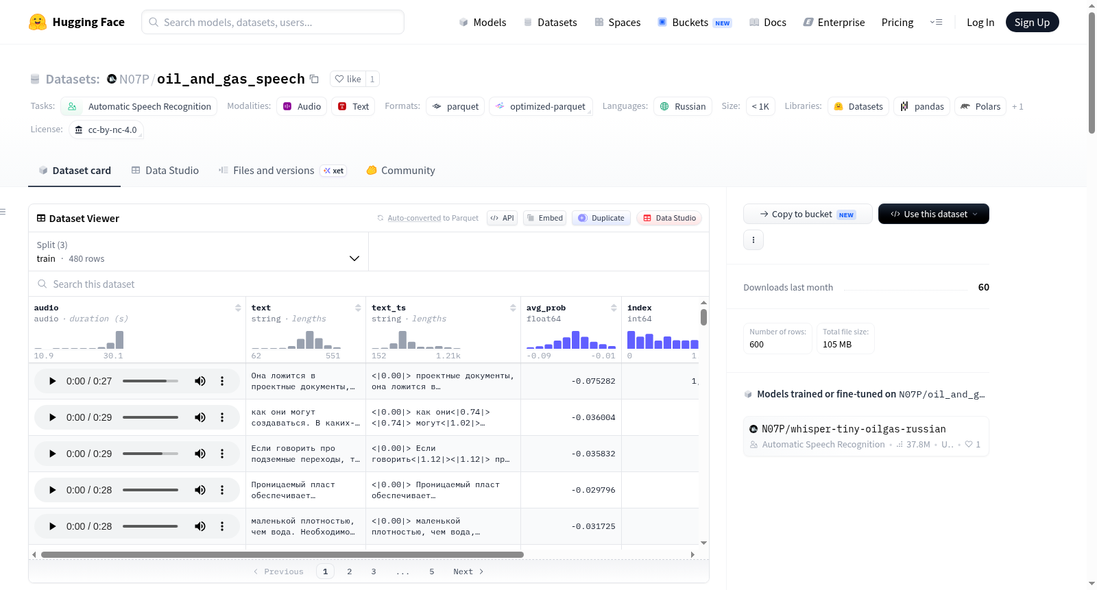The width and height of the screenshot is (1097, 590).
Task: Expand the Use this dataset dropdown
Action: (934, 214)
